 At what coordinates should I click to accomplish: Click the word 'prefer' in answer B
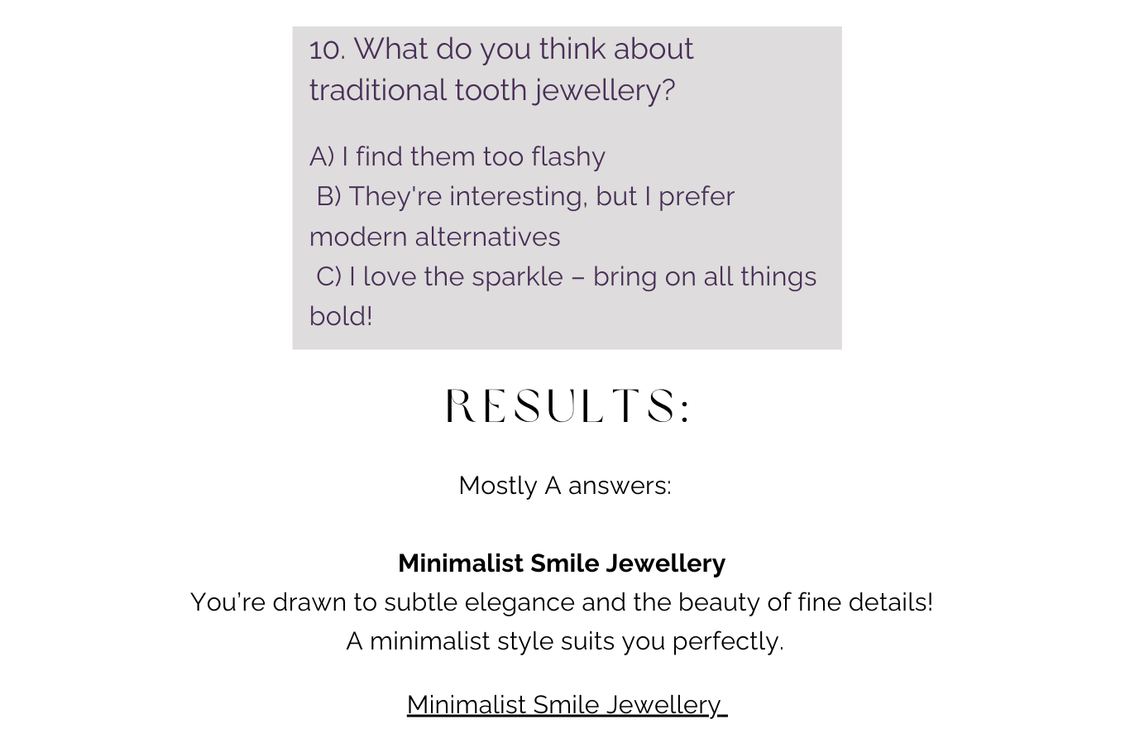[697, 197]
